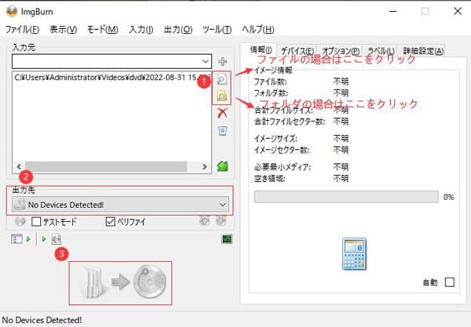The image size is (471, 327).
Task: Click green graph monitor icon
Action: (227, 239)
